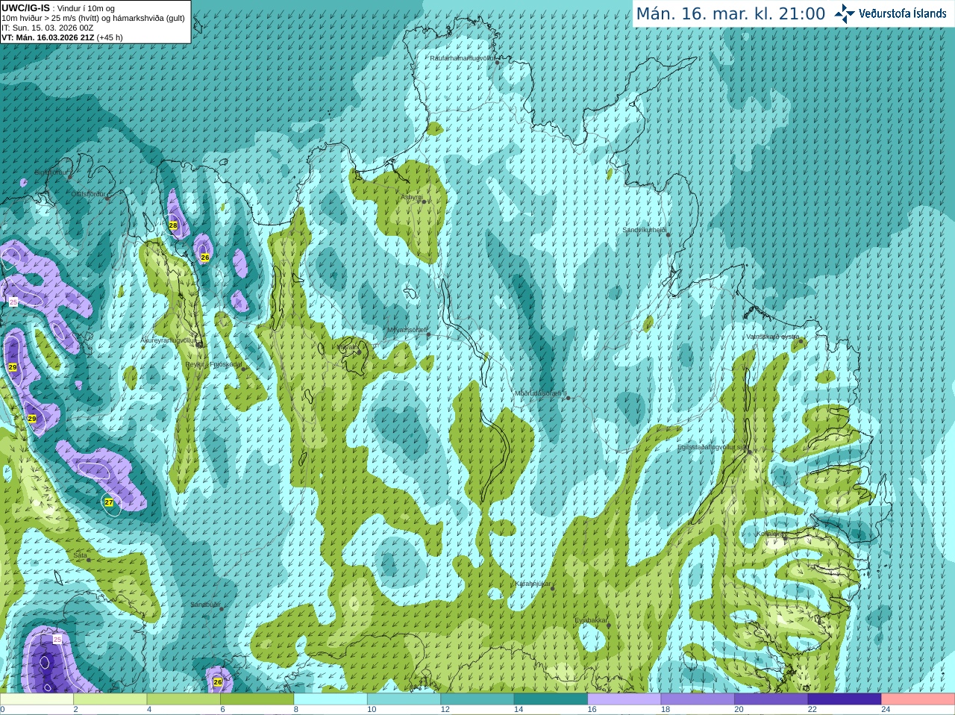Click the Mývatnsöræfi station label

coord(407,330)
